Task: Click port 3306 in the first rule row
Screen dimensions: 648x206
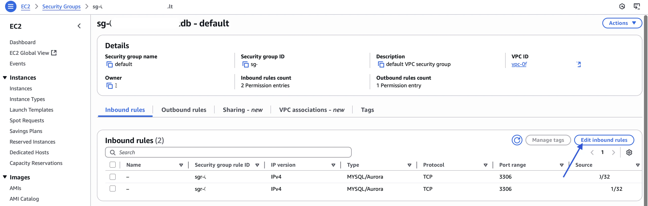Action: click(505, 177)
